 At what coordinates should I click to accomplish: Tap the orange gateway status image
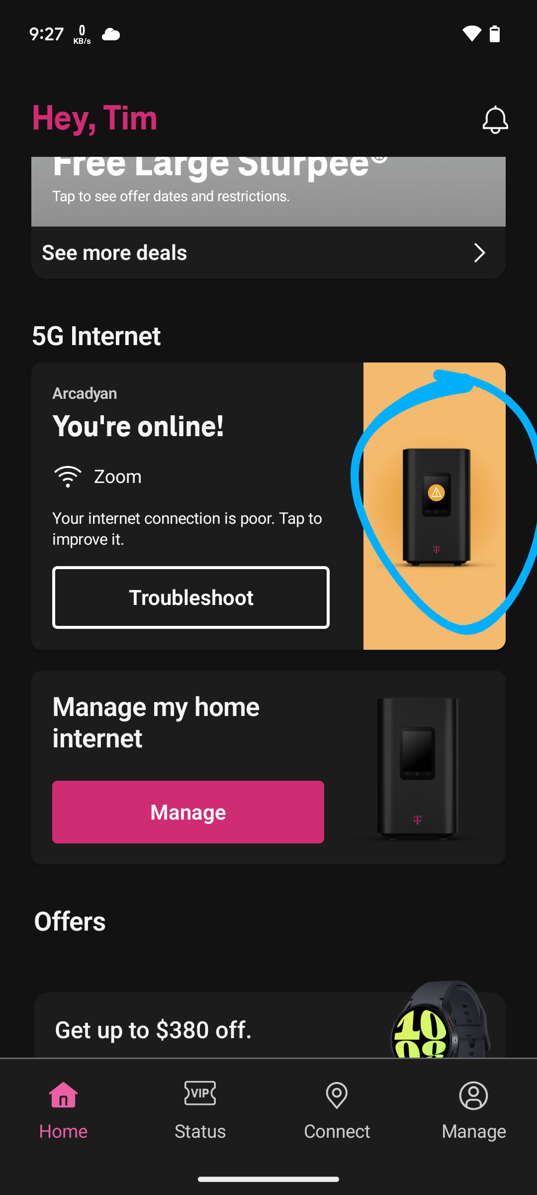pos(435,506)
